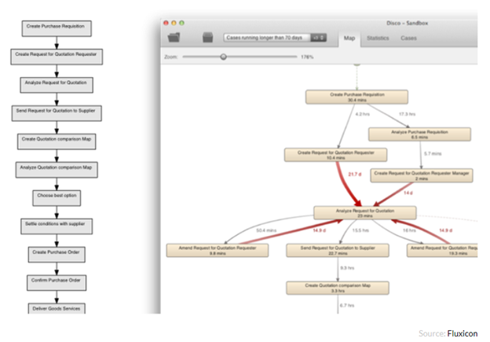Image resolution: width=490 pixels, height=342 pixels.
Task: Select the Create Purchase Requisition map node
Action: (357, 97)
